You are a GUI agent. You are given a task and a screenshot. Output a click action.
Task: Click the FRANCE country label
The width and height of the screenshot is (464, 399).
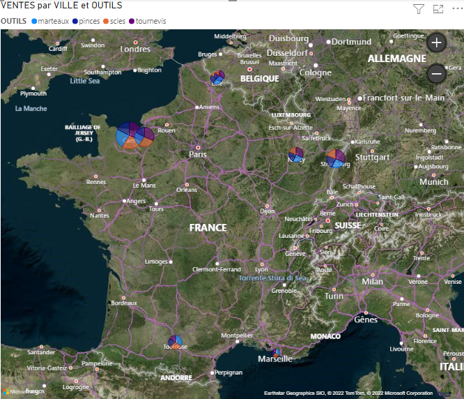pyautogui.click(x=208, y=227)
